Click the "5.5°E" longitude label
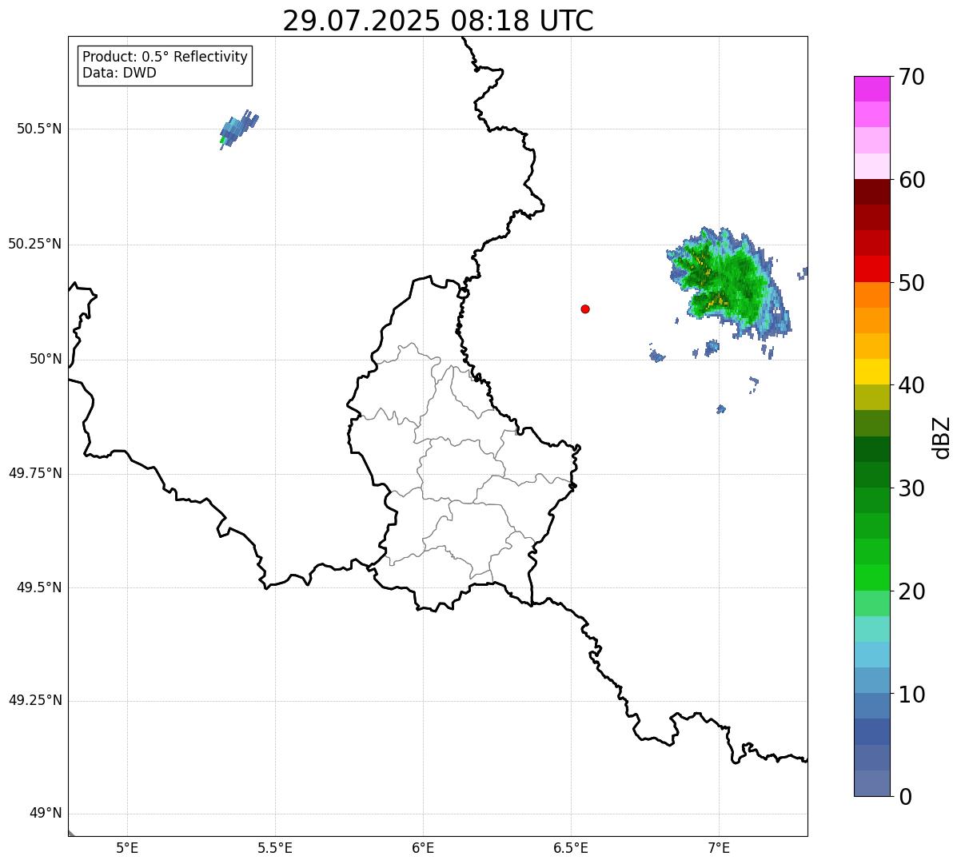 (x=275, y=848)
